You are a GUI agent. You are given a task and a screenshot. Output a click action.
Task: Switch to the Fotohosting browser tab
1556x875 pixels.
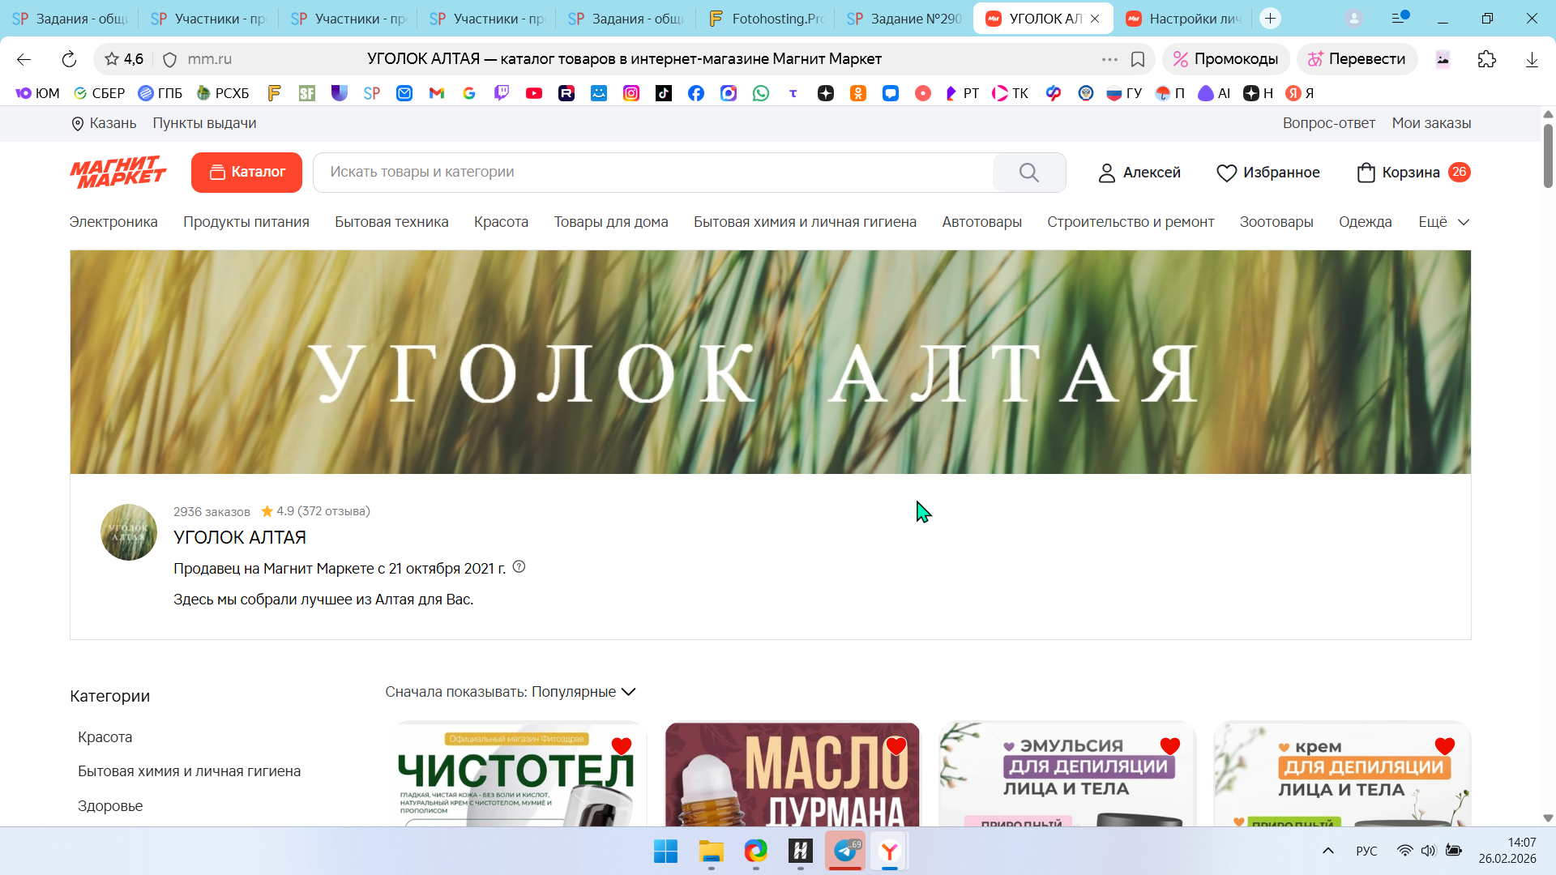765,18
